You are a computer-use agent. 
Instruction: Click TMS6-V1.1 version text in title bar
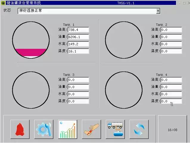click(126, 3)
